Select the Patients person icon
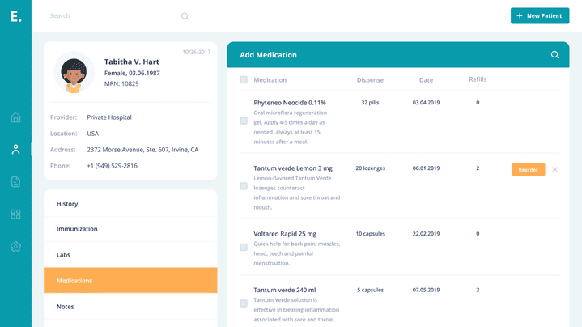582x327 pixels. click(15, 150)
